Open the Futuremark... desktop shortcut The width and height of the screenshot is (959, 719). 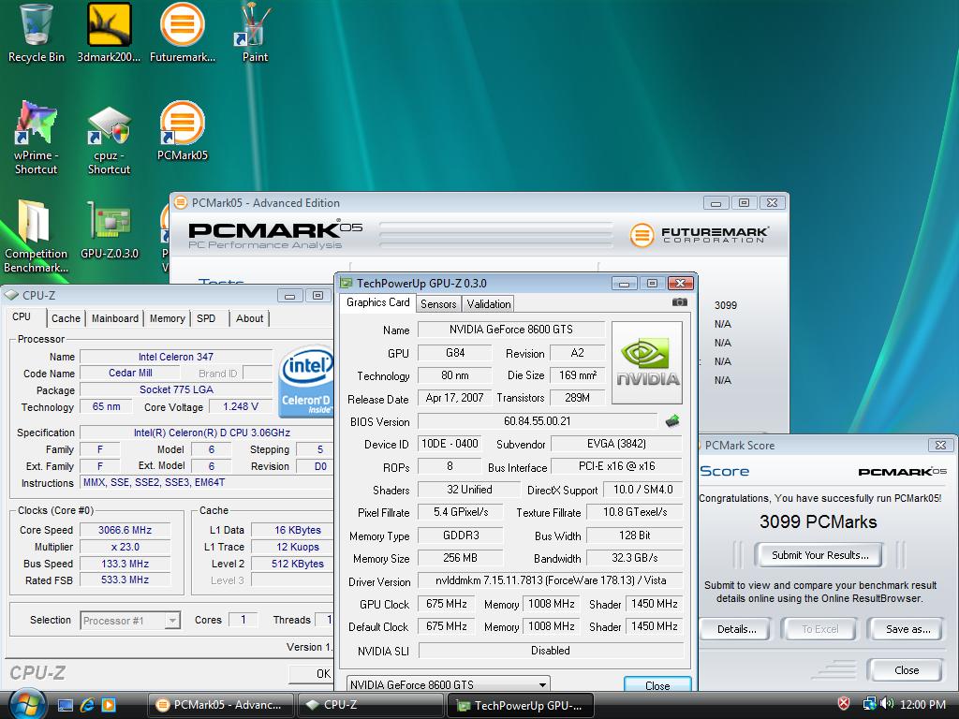[x=183, y=33]
